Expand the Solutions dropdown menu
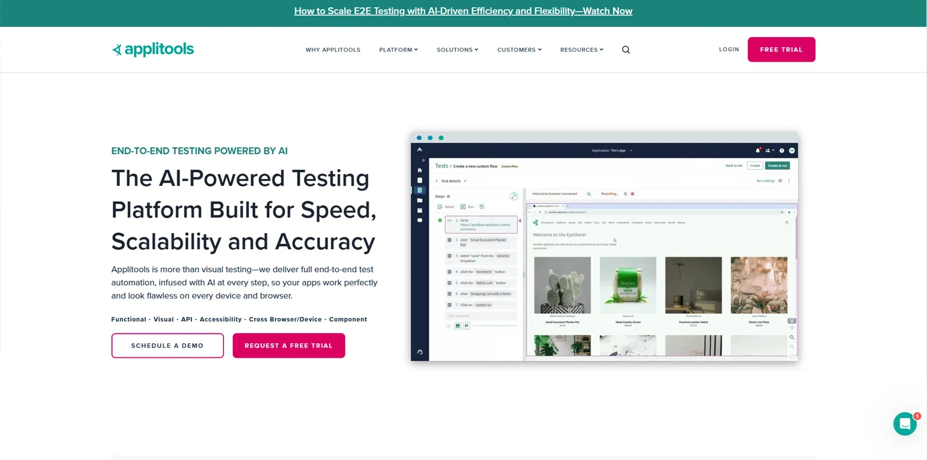Image resolution: width=927 pixels, height=460 pixels. point(457,50)
